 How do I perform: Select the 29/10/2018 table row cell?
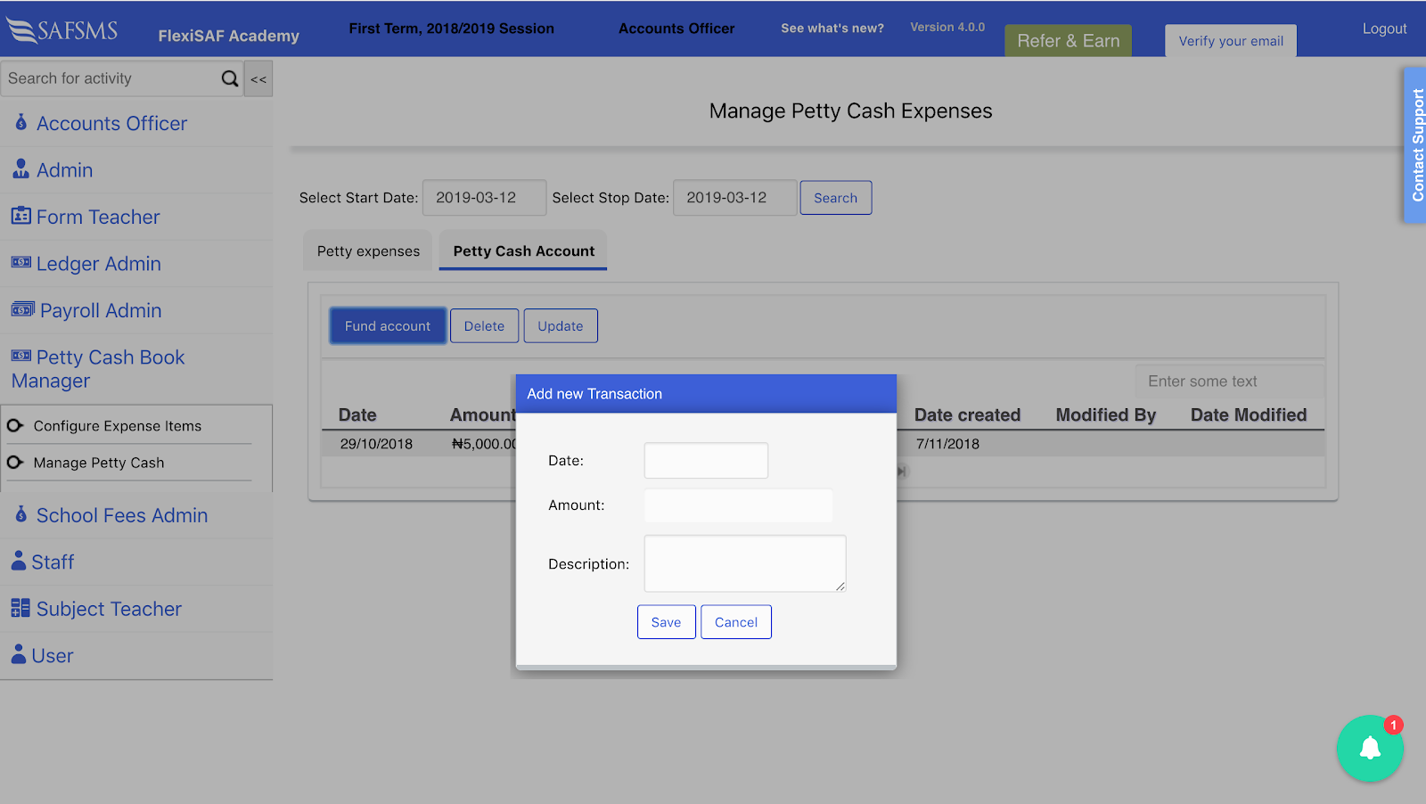(376, 444)
